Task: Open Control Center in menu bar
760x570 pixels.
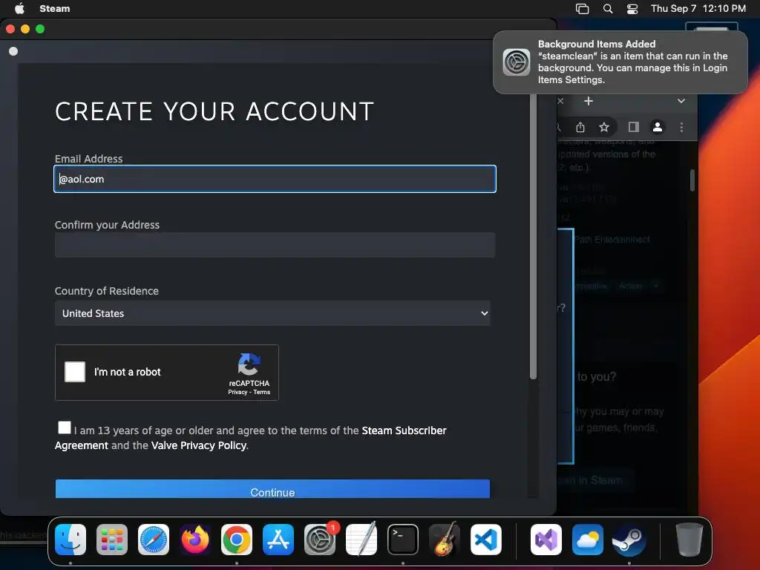Action: point(632,9)
